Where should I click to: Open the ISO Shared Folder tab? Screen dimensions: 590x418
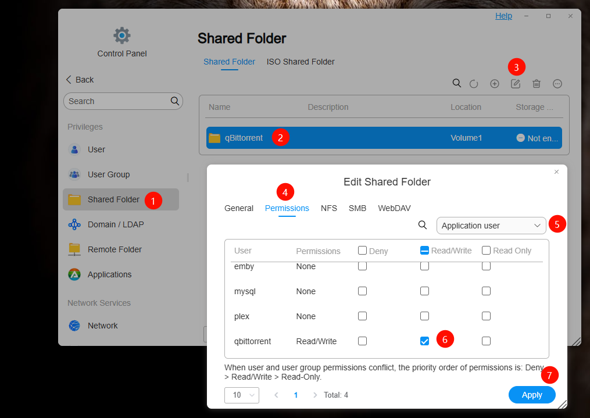pos(301,62)
